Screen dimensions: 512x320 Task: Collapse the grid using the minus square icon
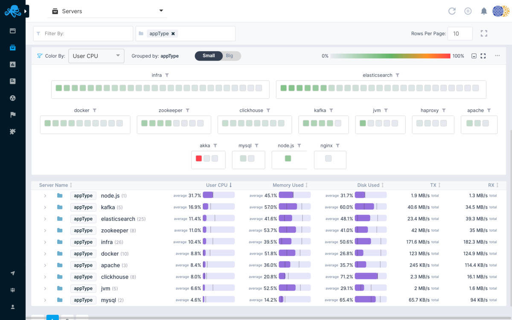[x=473, y=55]
